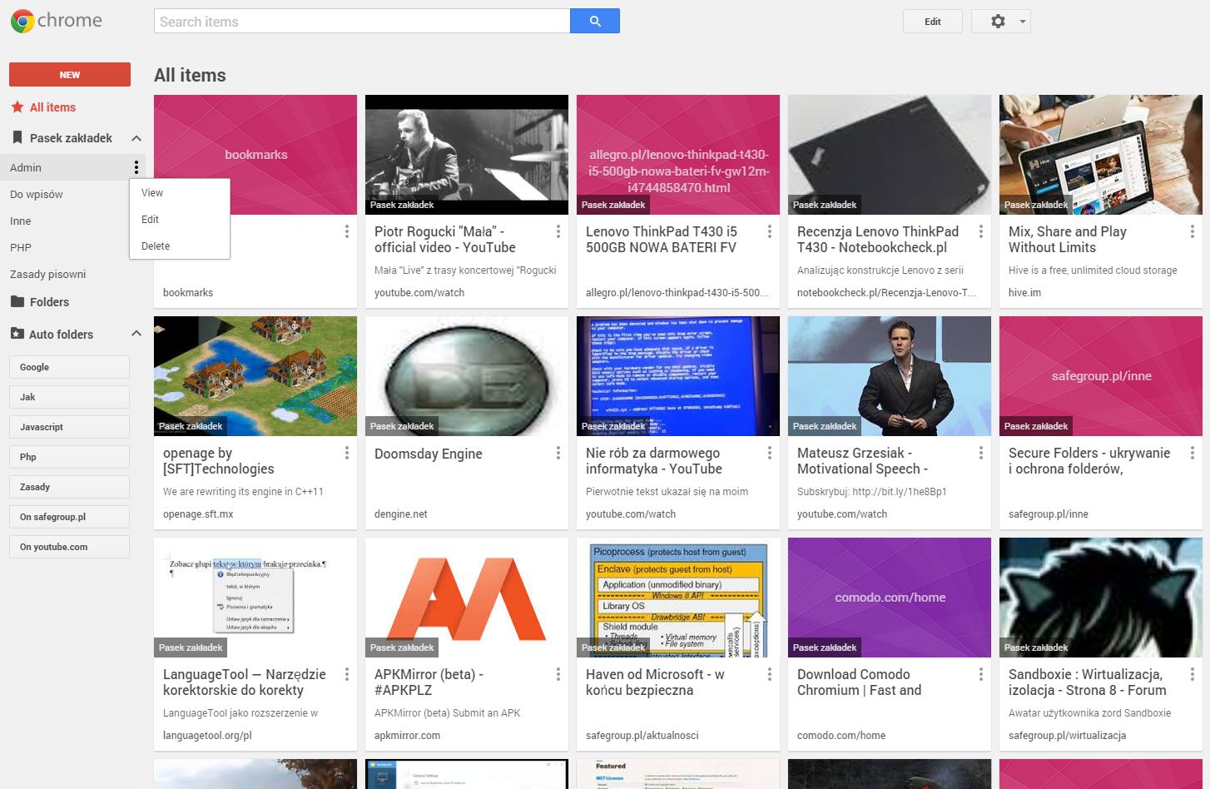Focus the Search items input field
Screen dimensions: 1210x789
(362, 21)
